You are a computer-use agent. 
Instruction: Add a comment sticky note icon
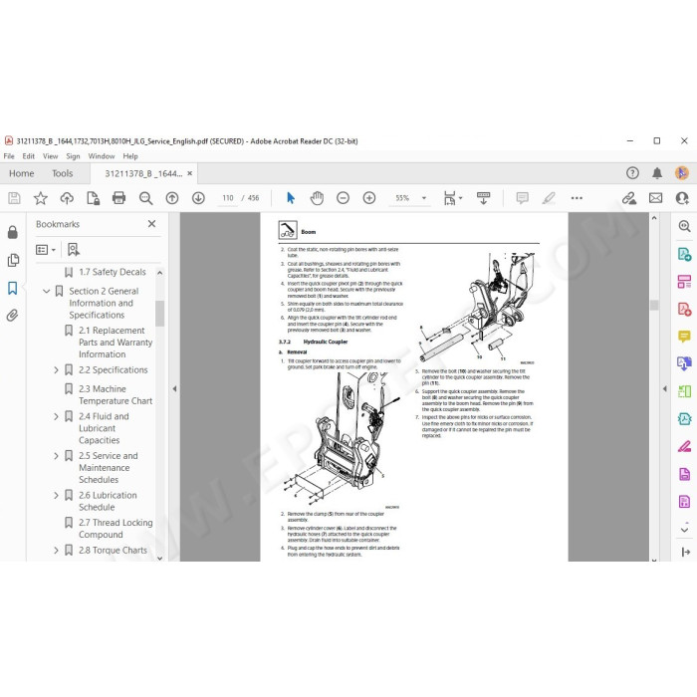coord(523,198)
